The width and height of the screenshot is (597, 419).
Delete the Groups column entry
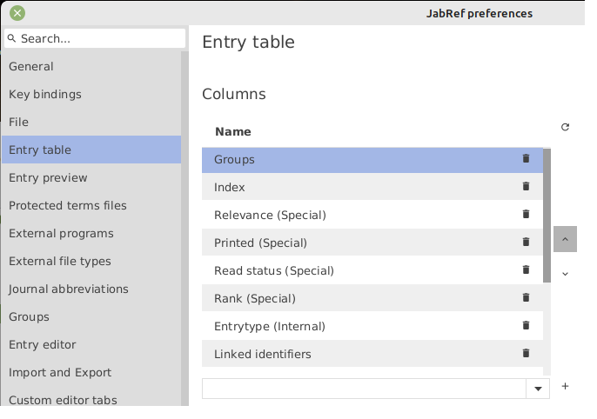tap(526, 159)
